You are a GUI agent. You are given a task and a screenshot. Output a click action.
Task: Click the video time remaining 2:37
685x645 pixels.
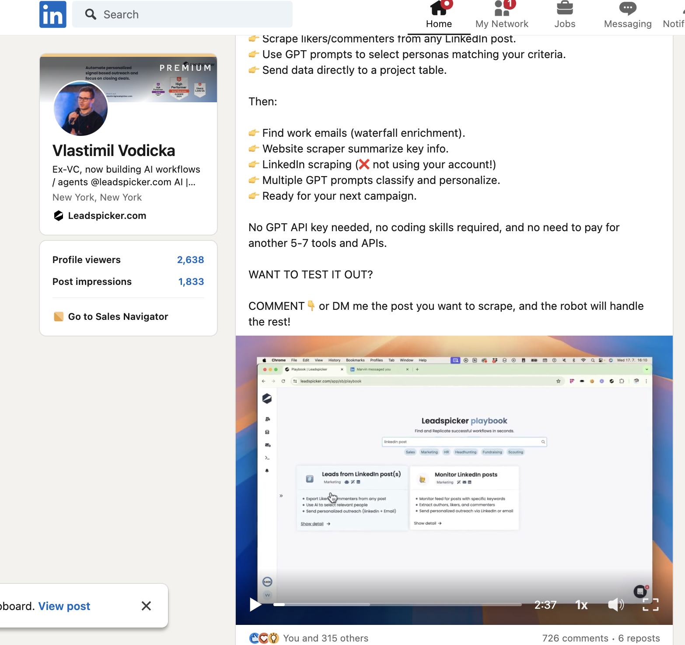[x=545, y=605]
